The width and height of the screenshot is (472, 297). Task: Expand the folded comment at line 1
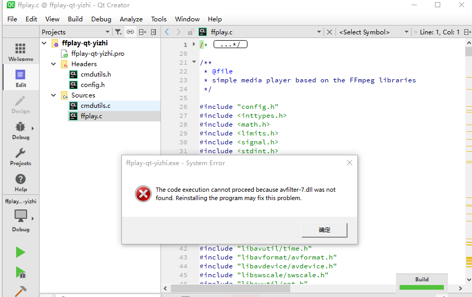[194, 44]
